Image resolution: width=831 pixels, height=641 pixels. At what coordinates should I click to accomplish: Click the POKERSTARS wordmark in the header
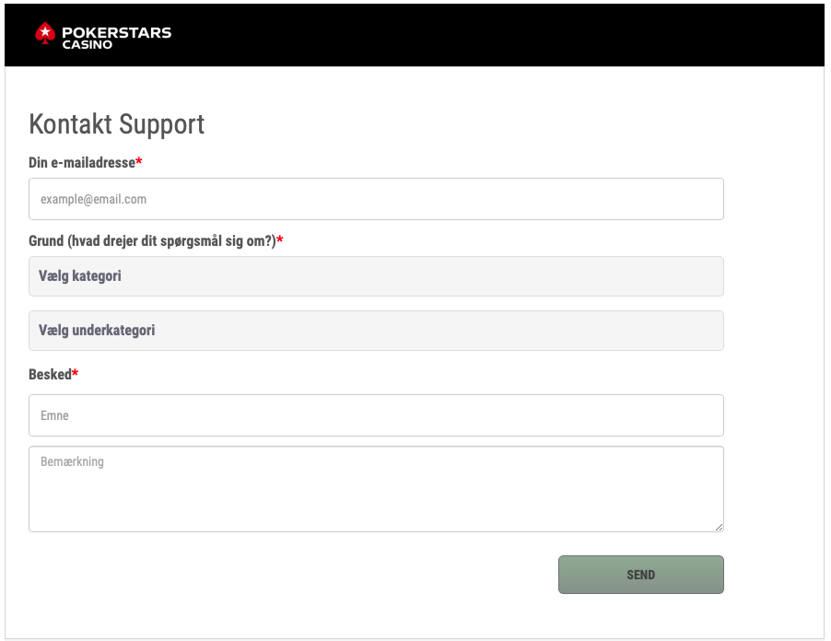point(116,32)
